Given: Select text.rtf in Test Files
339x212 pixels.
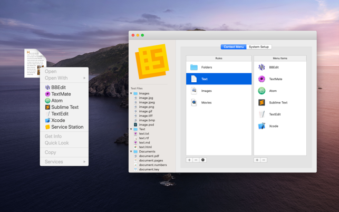Looking at the screenshot, I should (144, 138).
